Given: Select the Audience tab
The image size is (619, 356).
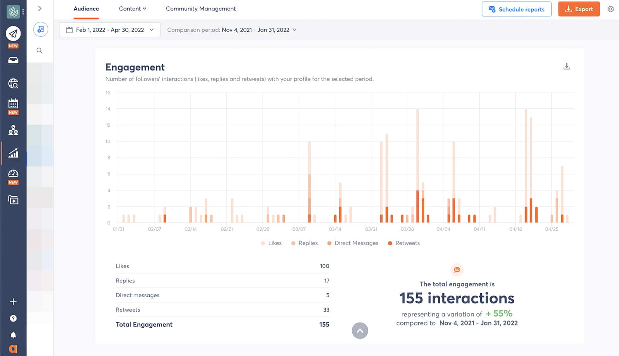Looking at the screenshot, I should [x=86, y=9].
